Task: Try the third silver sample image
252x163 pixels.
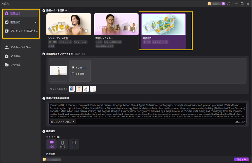Action: [86, 89]
